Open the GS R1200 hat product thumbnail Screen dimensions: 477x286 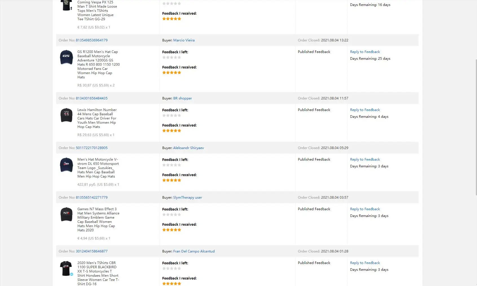[66, 57]
